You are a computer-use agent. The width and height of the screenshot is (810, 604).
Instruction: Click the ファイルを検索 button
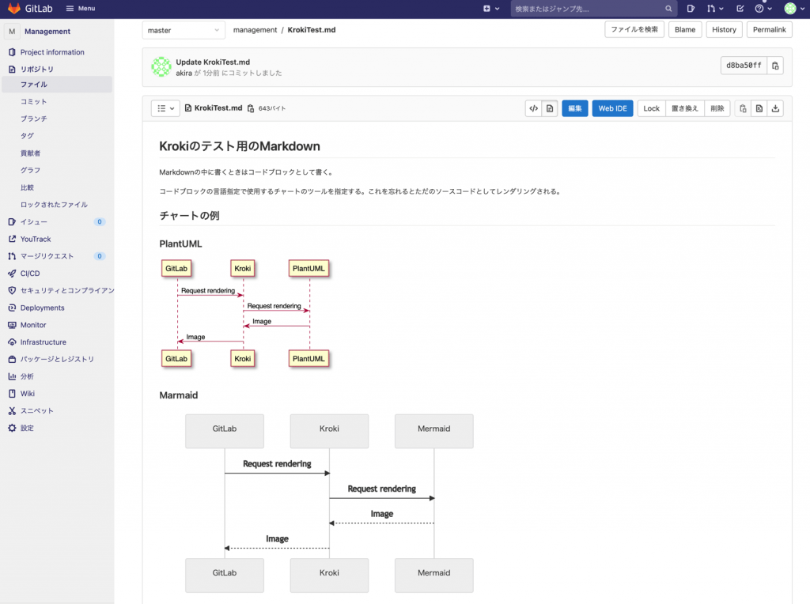(634, 29)
